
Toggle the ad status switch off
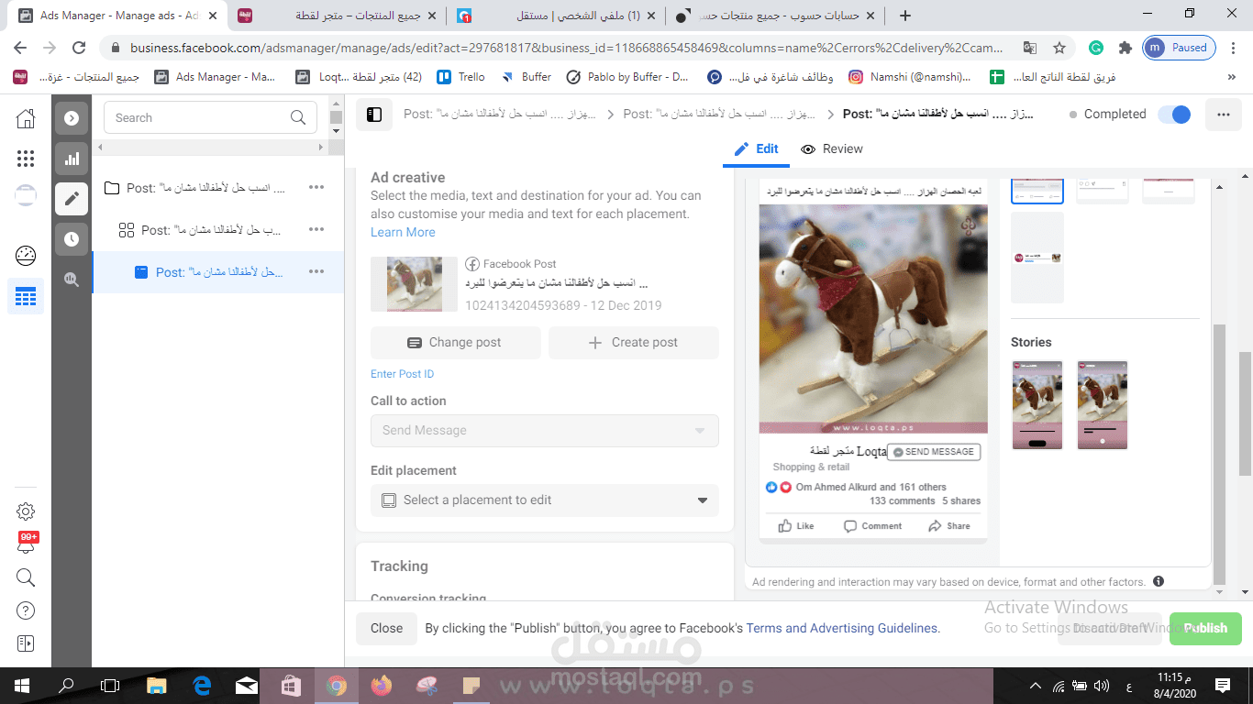click(x=1174, y=115)
